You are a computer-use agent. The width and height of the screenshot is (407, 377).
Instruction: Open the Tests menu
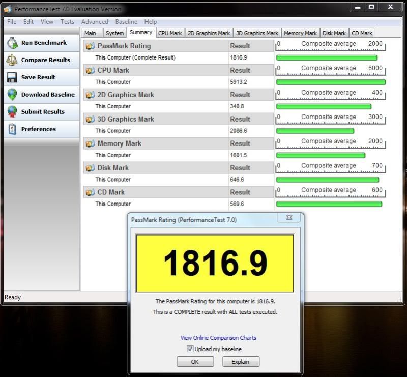(68, 22)
